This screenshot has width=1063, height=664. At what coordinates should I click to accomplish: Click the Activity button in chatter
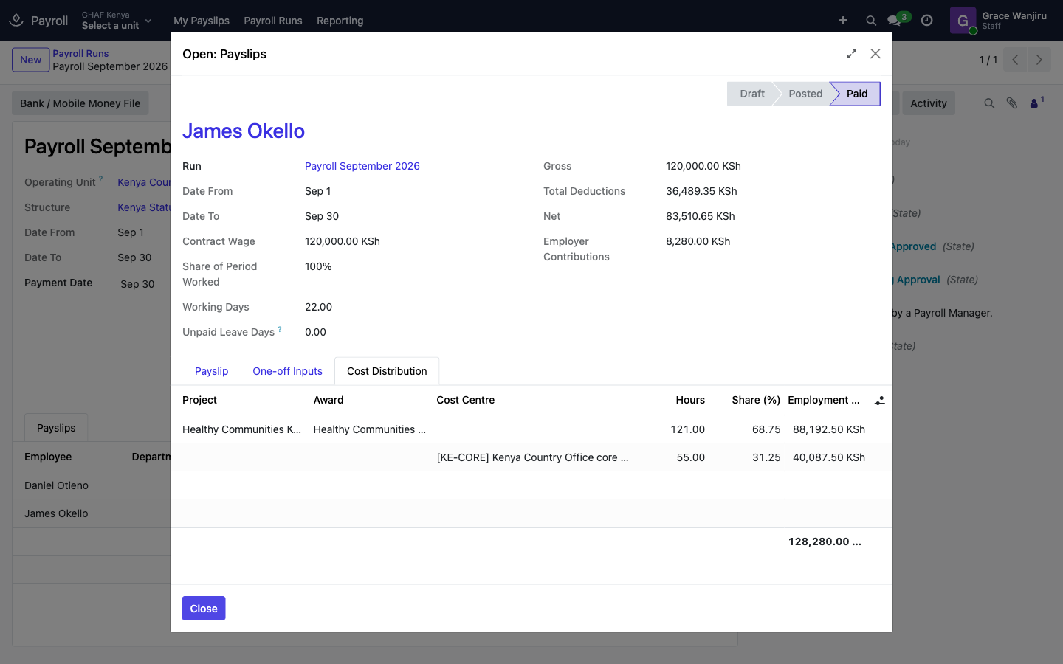pyautogui.click(x=929, y=103)
